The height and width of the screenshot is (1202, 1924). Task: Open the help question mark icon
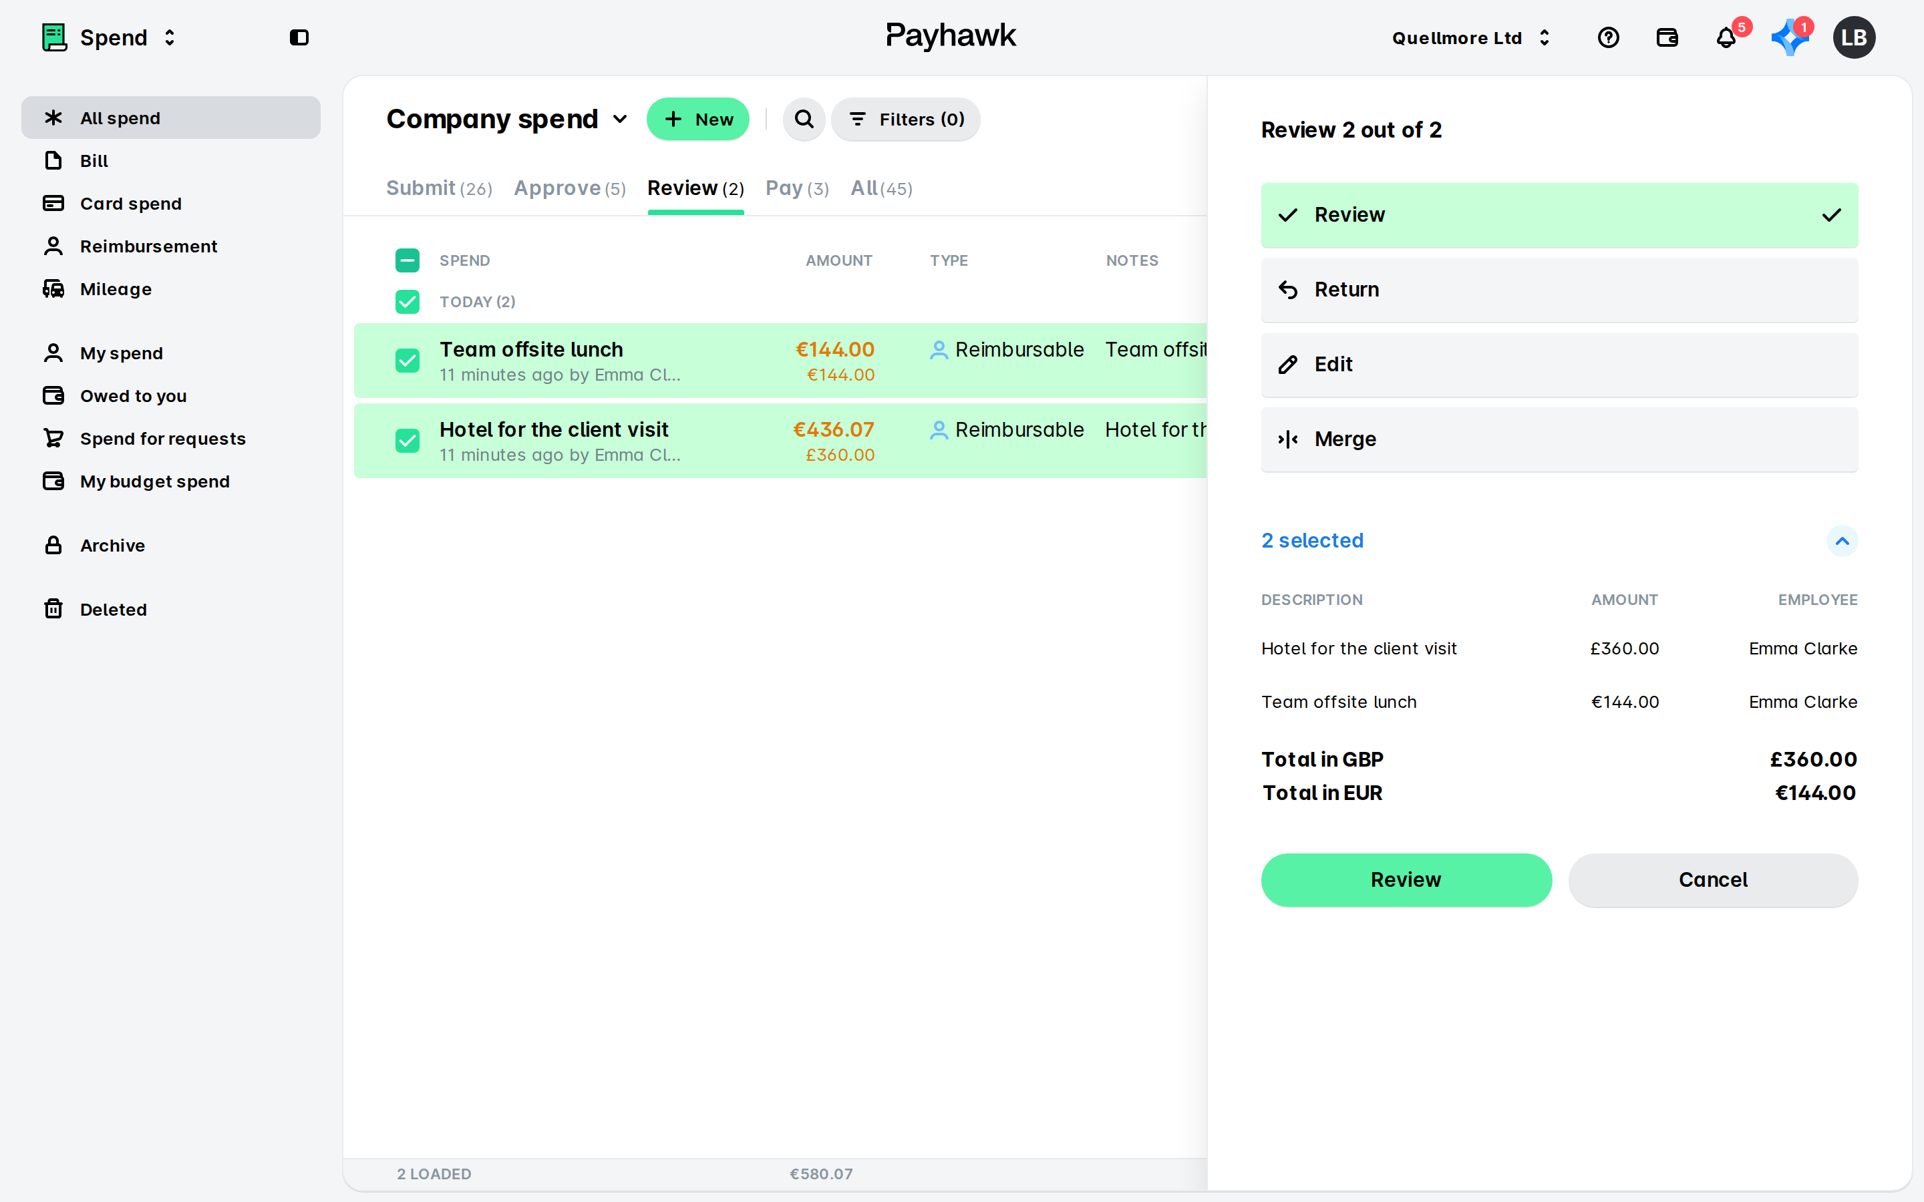point(1607,37)
